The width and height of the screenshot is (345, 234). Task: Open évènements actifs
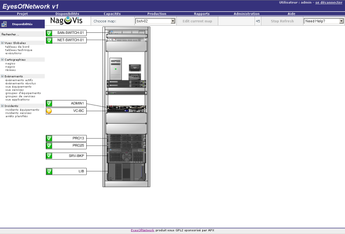19,80
